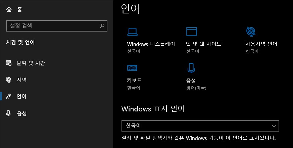Click the Windows 표시 언어 heading
Screen dimensions: 293x148
point(153,109)
